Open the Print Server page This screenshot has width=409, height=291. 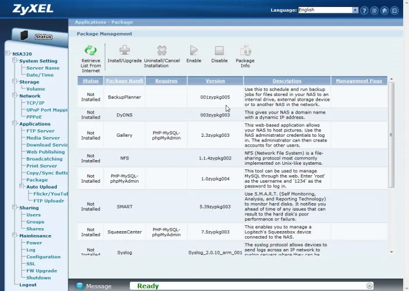tap(42, 166)
